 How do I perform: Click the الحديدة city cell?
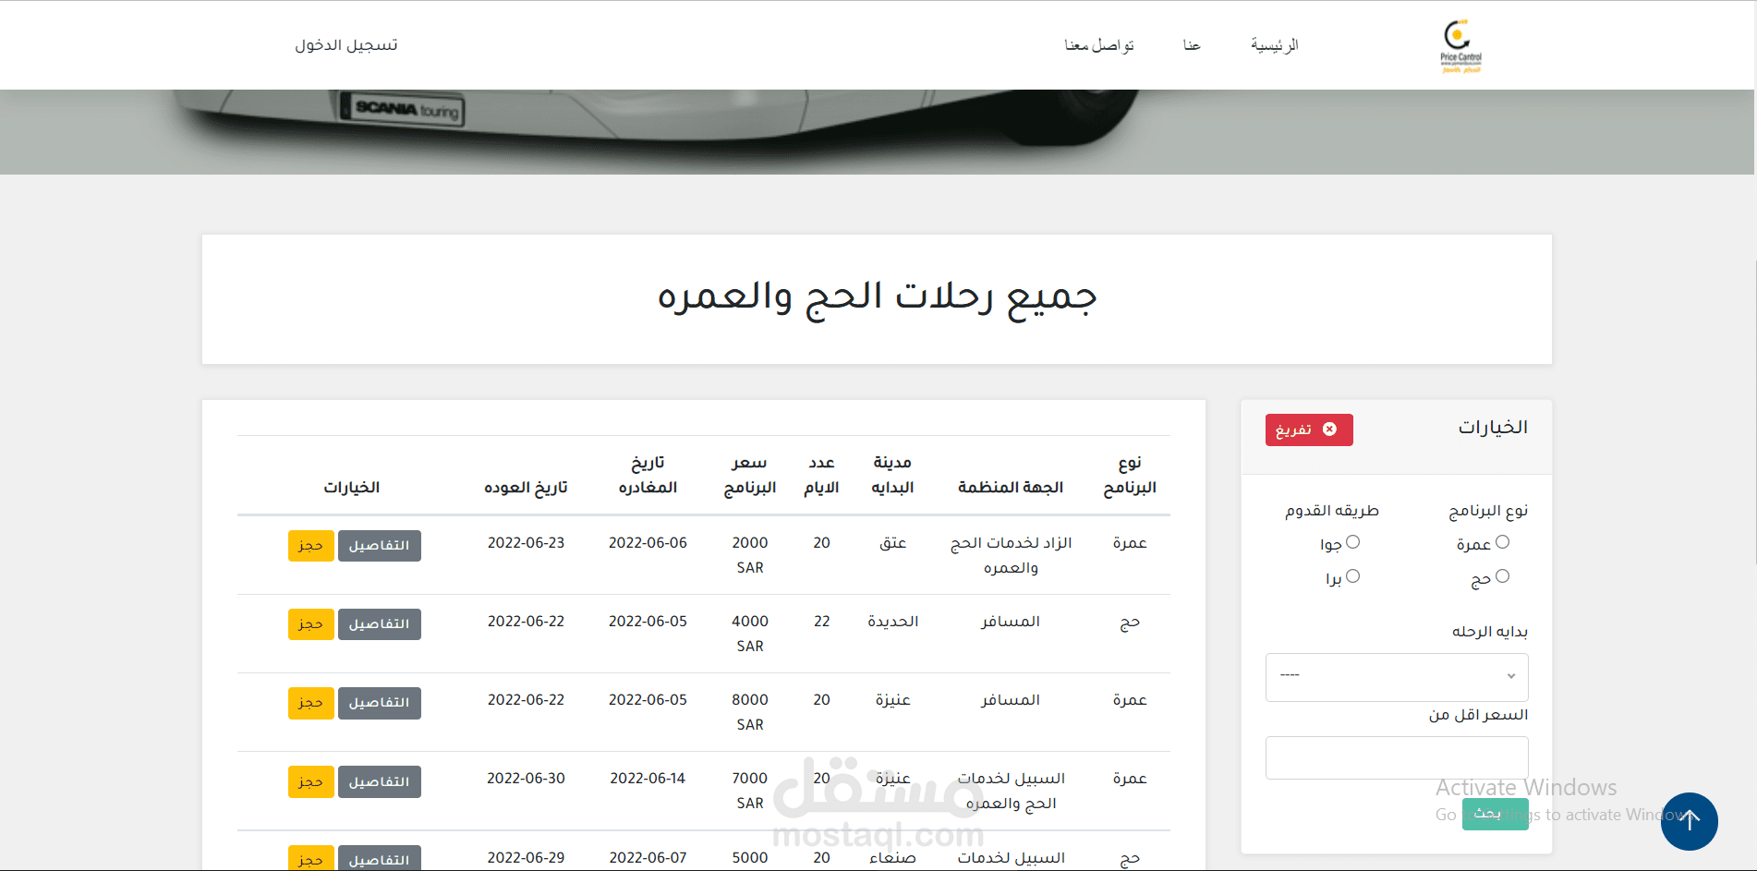pos(892,622)
